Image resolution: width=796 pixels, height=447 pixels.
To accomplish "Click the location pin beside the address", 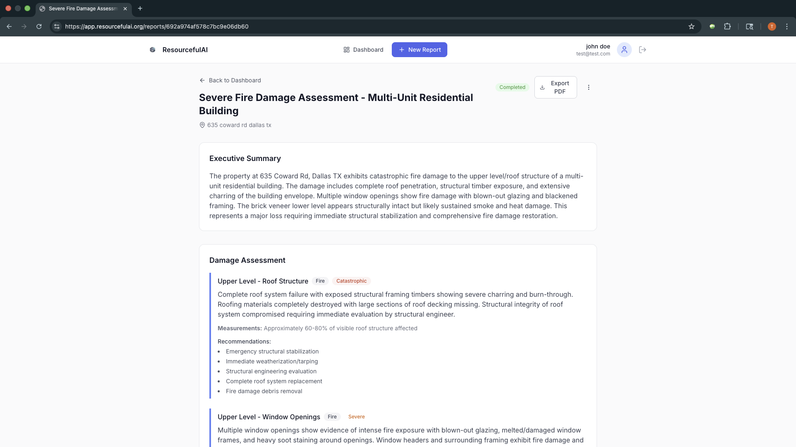I will 202,125.
